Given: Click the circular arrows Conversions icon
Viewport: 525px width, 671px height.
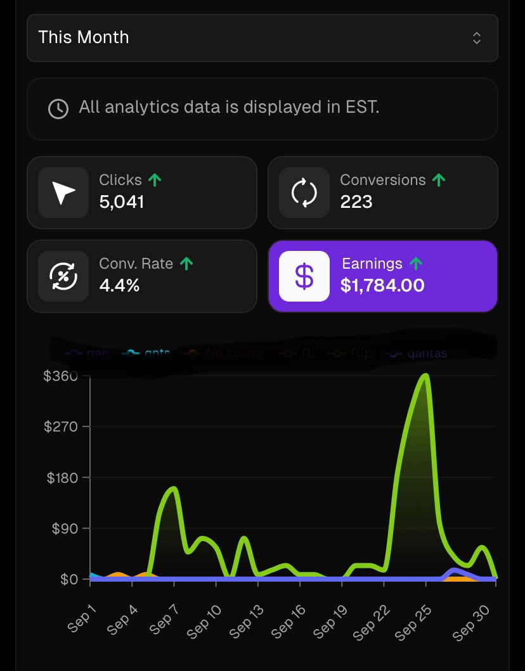Looking at the screenshot, I should pyautogui.click(x=304, y=193).
